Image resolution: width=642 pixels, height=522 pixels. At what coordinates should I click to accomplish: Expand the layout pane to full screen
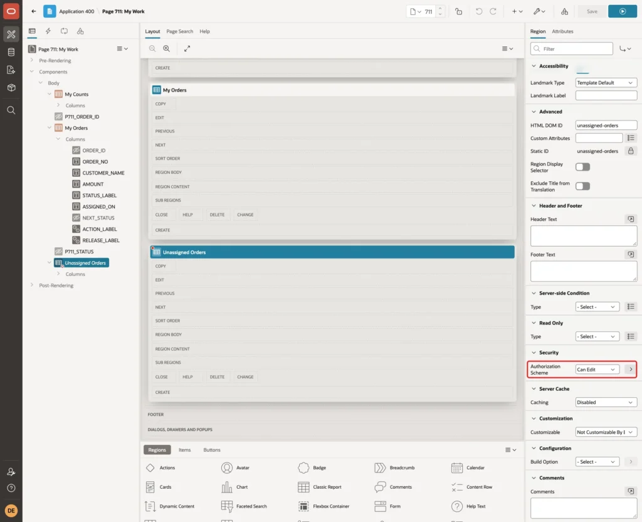pos(187,48)
